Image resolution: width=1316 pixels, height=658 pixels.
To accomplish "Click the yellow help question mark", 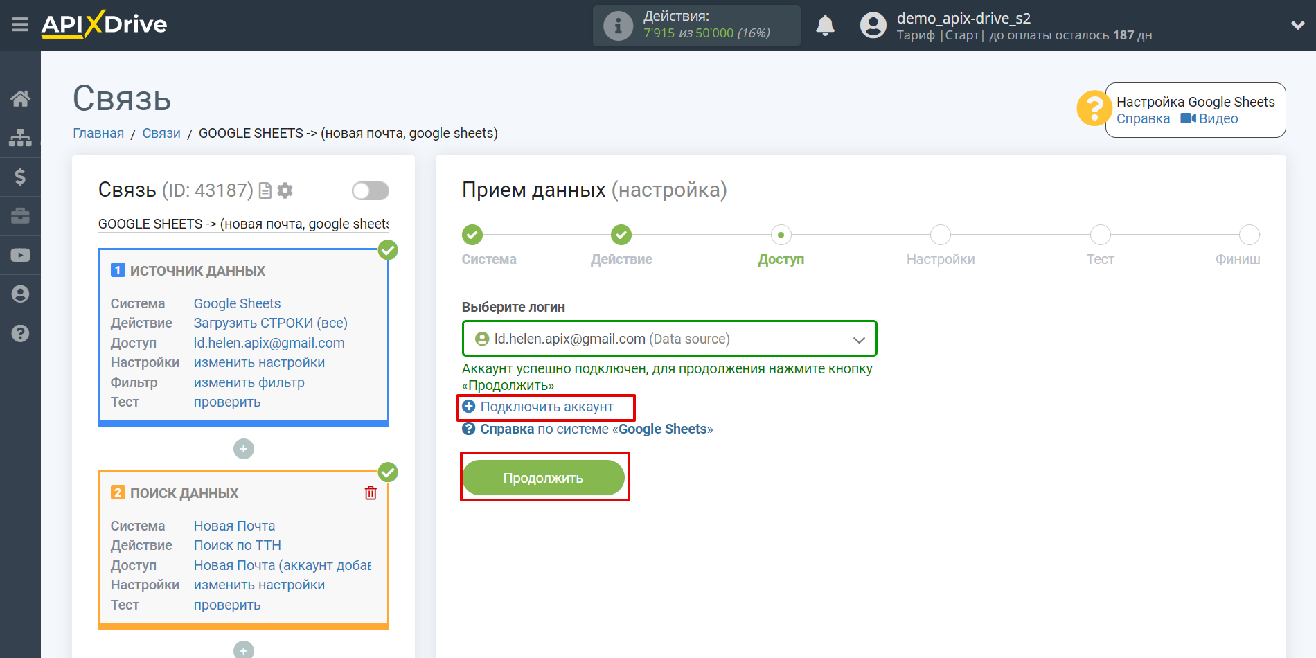I will [x=1094, y=109].
